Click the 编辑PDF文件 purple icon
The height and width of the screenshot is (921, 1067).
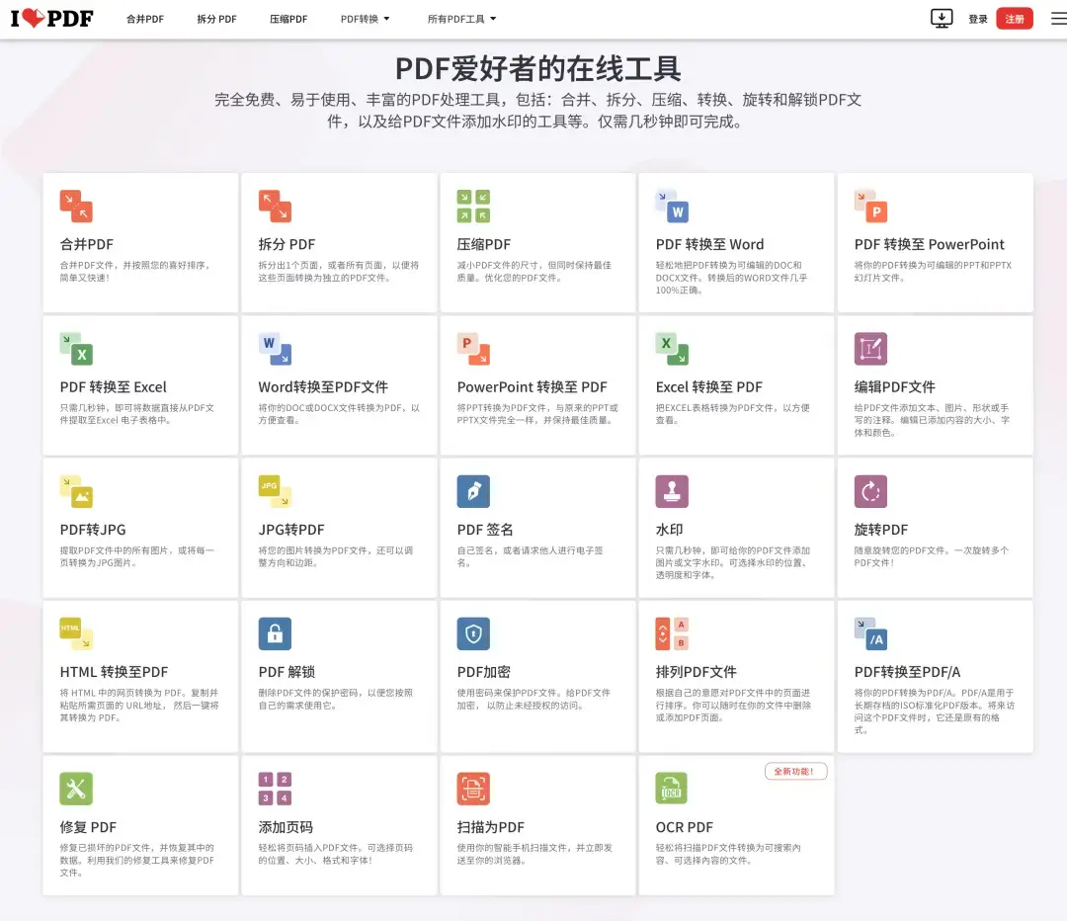[x=871, y=349]
